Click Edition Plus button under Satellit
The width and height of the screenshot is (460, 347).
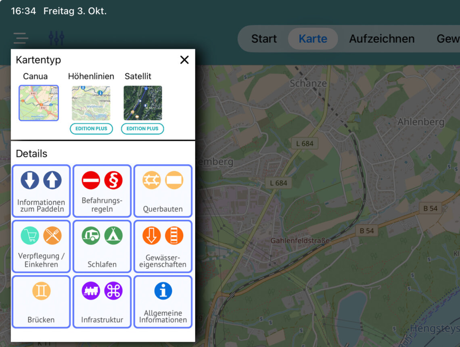(142, 129)
